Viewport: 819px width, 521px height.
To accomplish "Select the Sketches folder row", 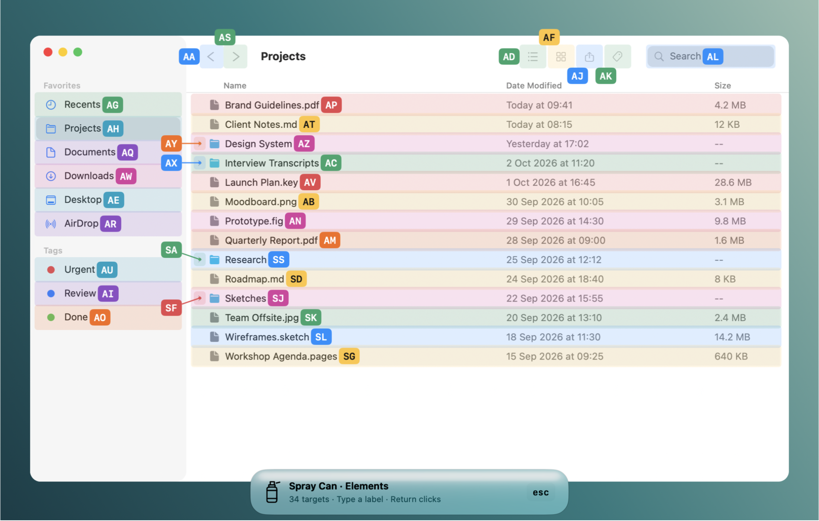I will [x=486, y=298].
